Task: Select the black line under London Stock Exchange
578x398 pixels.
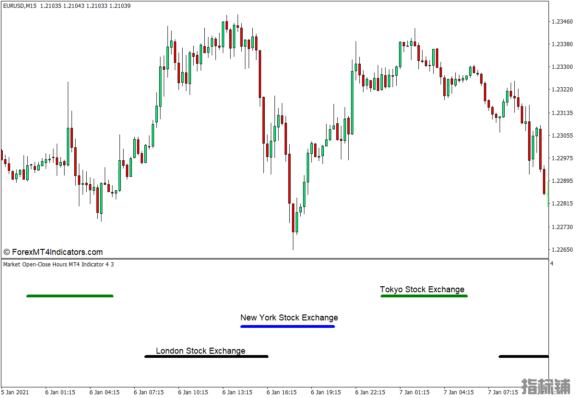Action: click(x=206, y=356)
